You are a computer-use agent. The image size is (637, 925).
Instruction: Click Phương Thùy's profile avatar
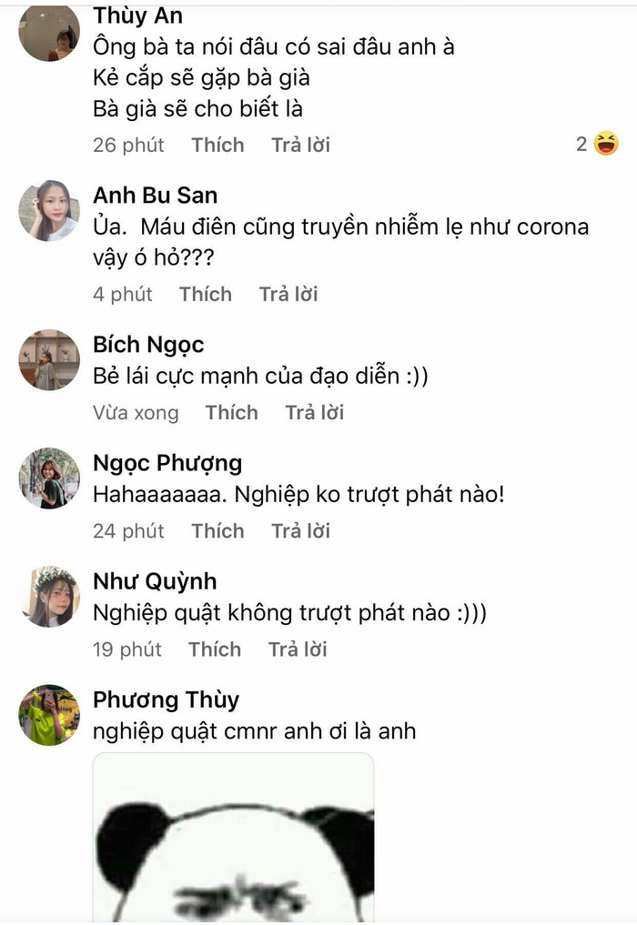click(x=50, y=714)
